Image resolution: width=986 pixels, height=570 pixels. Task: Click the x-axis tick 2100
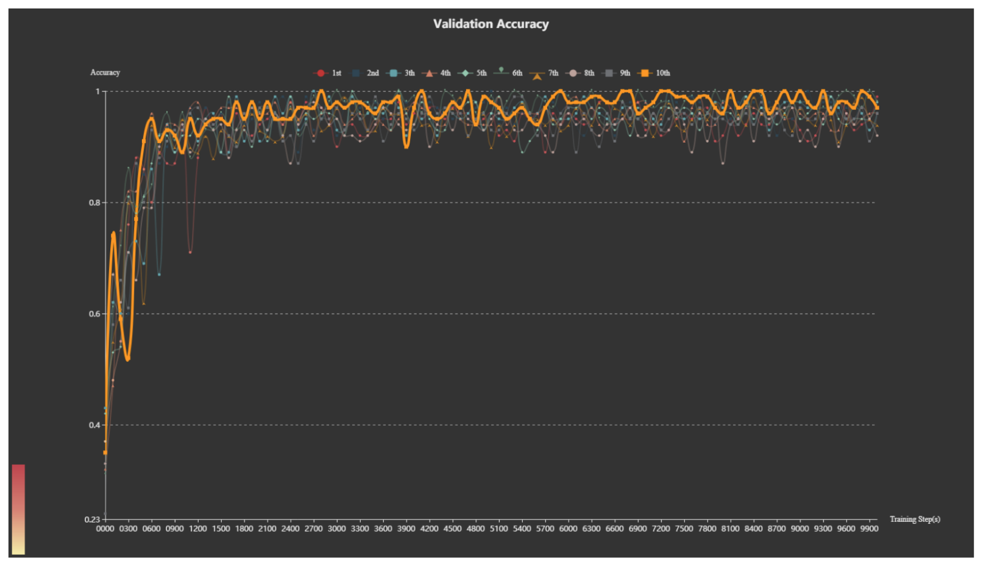[x=267, y=529]
